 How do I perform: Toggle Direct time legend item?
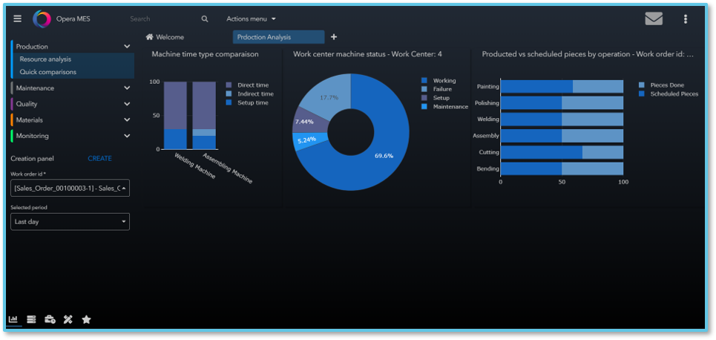coord(247,85)
